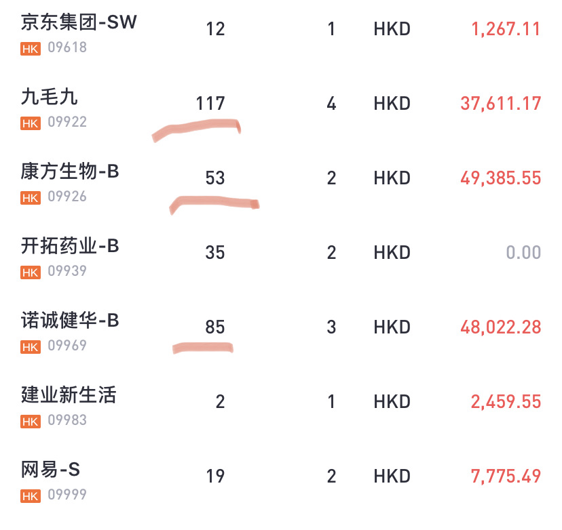Screen dimensions: 562x530
Task: Select the underlined quantity 117
Action: coord(210,104)
